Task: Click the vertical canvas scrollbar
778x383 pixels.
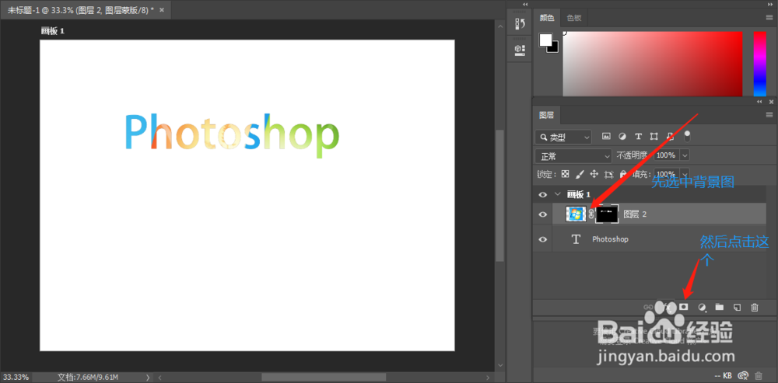Action: tap(500, 195)
